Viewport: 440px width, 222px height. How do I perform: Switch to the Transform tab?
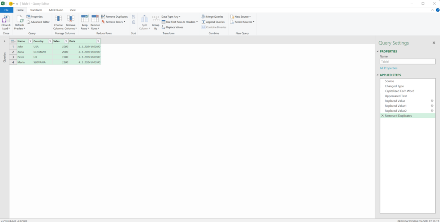click(36, 10)
